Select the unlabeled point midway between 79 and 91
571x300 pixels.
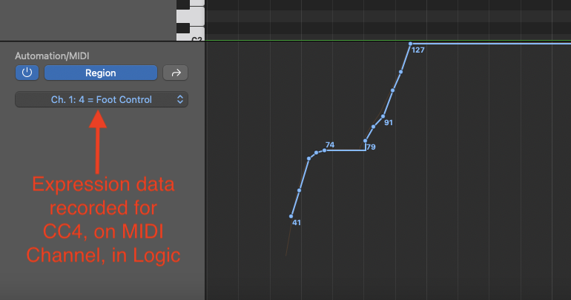[373, 127]
